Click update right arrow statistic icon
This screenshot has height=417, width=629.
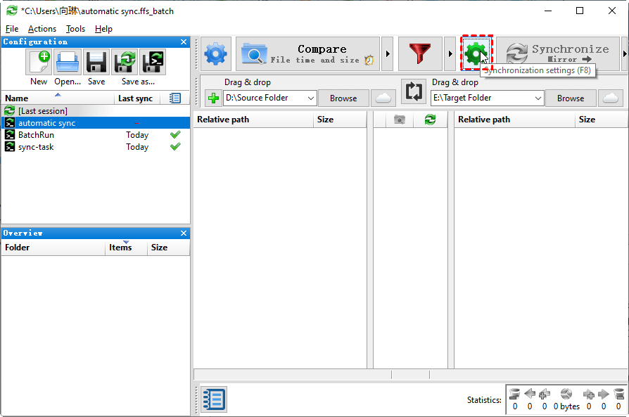coord(604,394)
